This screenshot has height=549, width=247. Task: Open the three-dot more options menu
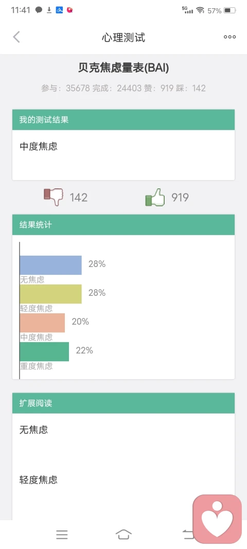click(230, 37)
